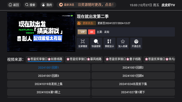This screenshot has width=182, height=102.
Task: Click the 视频来源 label
Action: (15, 59)
